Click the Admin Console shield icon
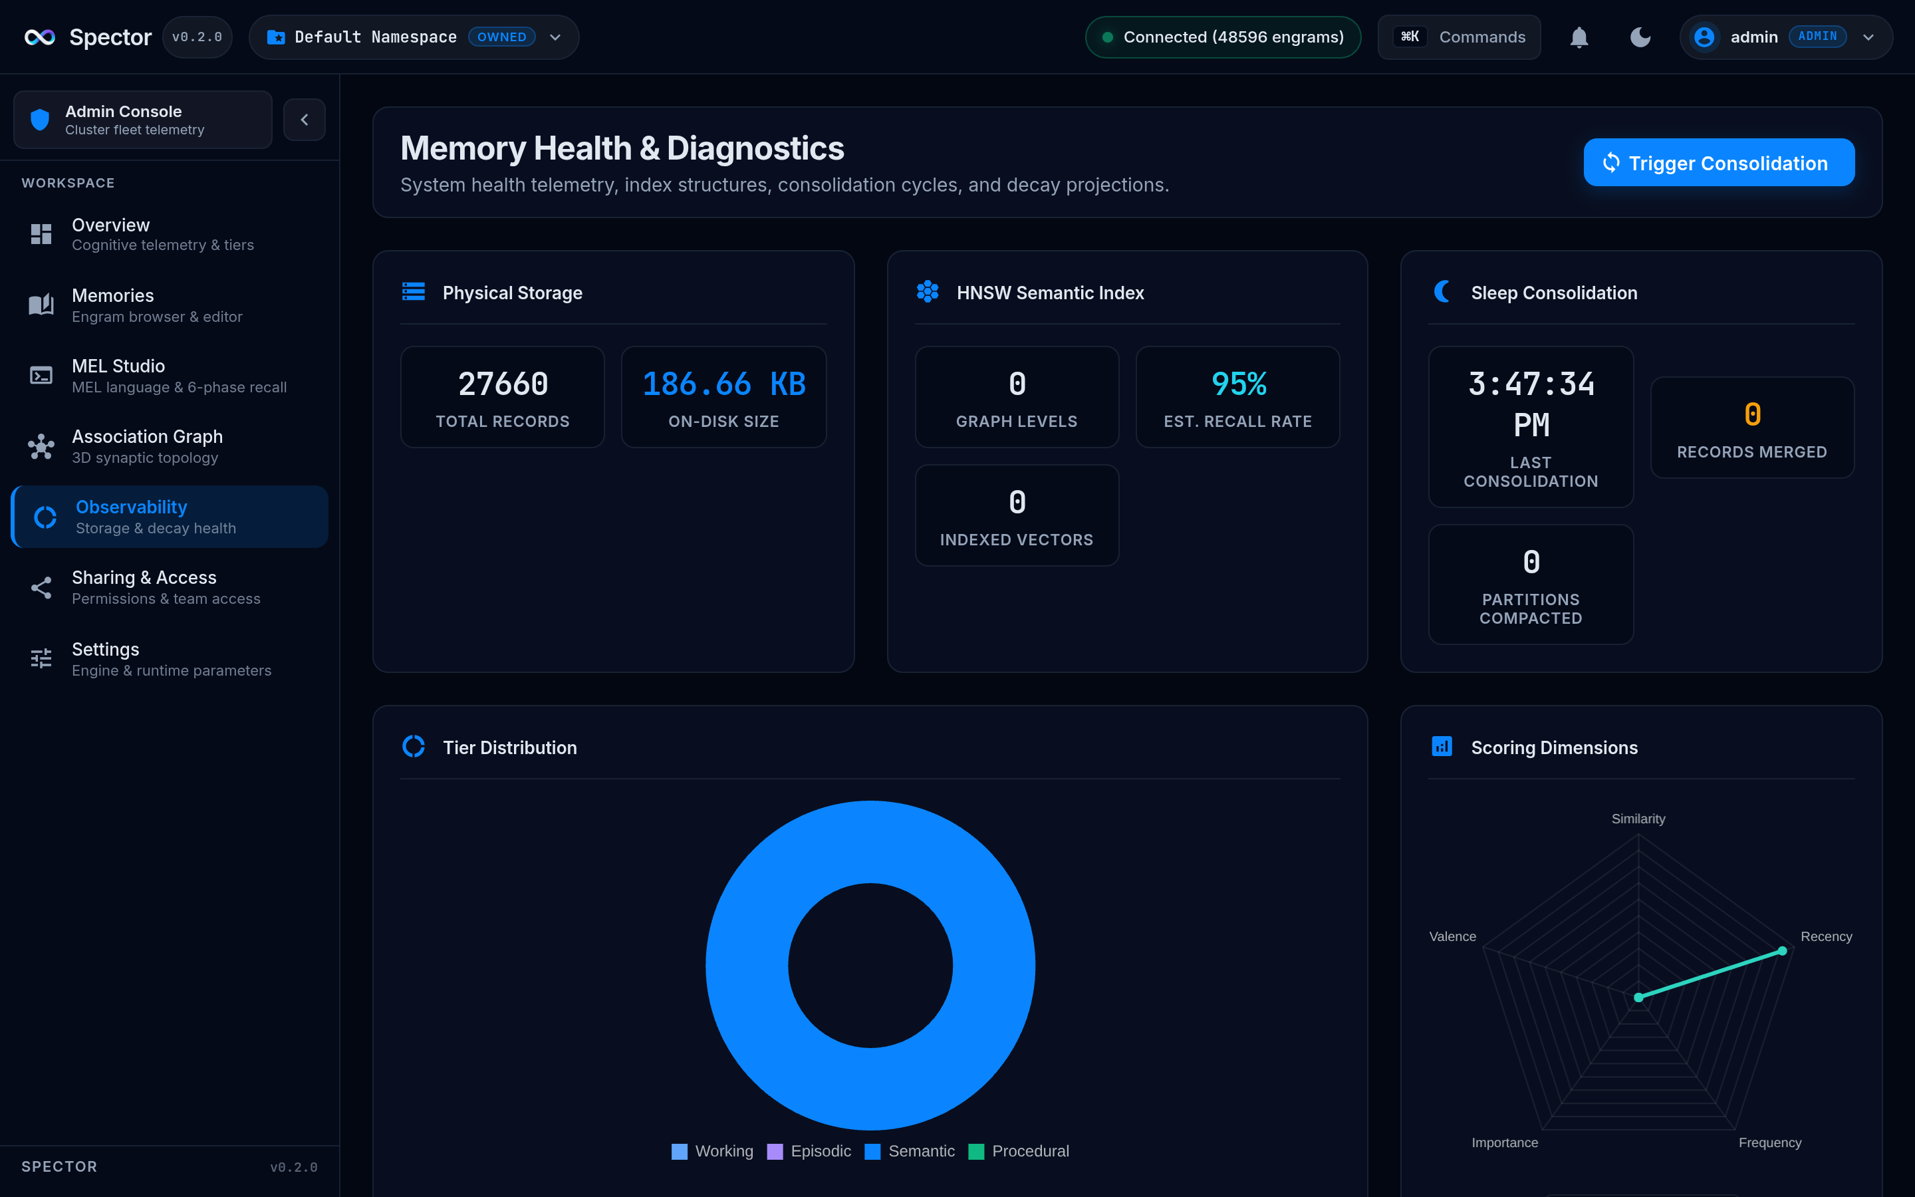This screenshot has height=1197, width=1915. 40,120
